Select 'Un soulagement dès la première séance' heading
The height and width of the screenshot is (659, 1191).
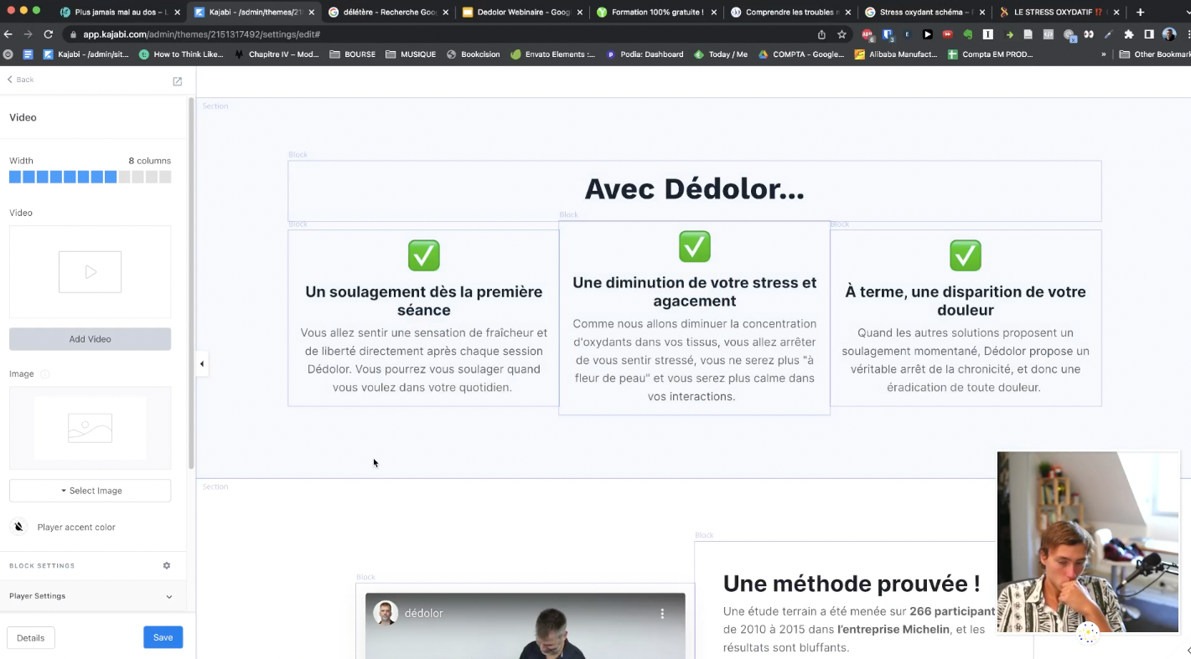423,301
